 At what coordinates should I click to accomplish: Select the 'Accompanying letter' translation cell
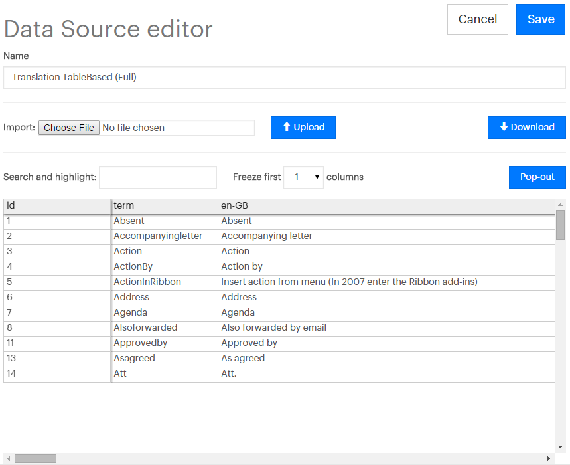pyautogui.click(x=386, y=236)
